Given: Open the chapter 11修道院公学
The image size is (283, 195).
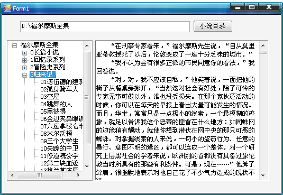Looking at the screenshot, I should pyautogui.click(x=59, y=156).
